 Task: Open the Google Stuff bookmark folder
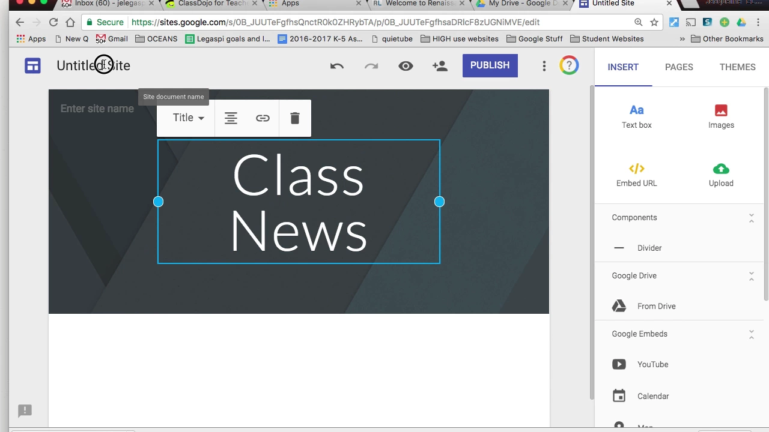[535, 39]
